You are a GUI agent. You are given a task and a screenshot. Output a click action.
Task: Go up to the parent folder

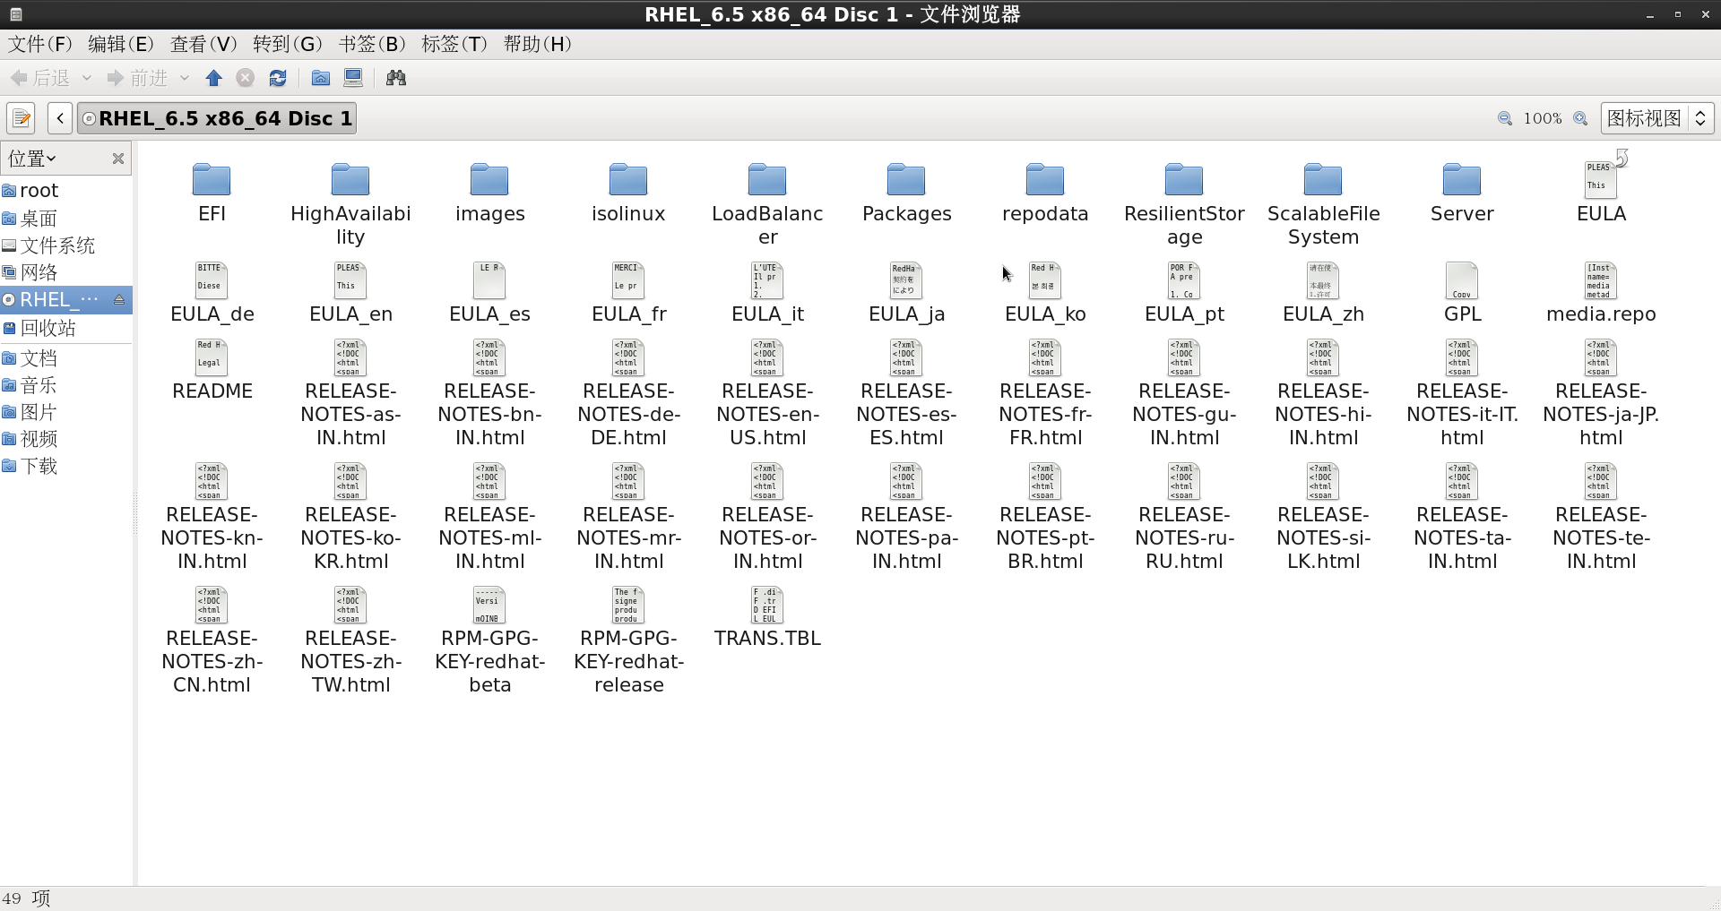coord(213,78)
